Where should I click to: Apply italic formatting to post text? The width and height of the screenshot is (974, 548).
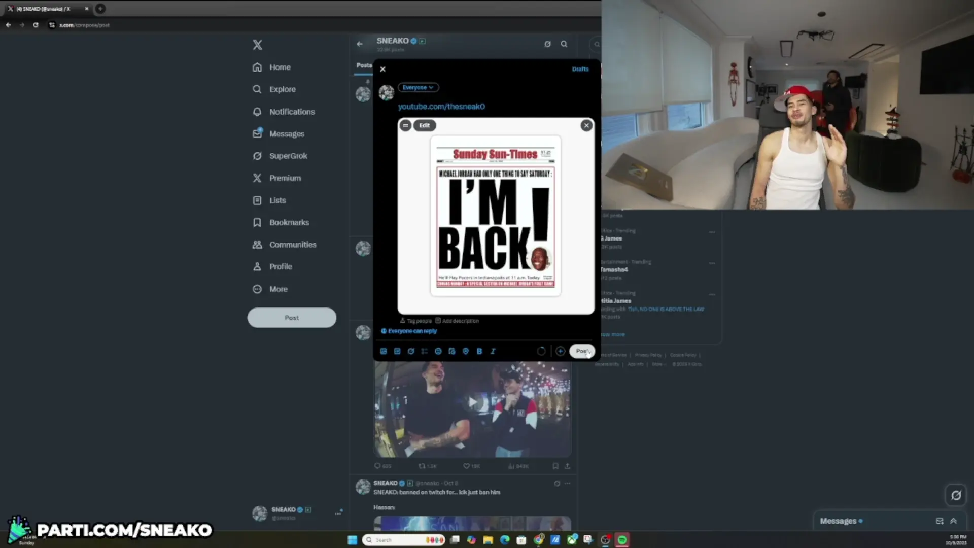point(493,351)
